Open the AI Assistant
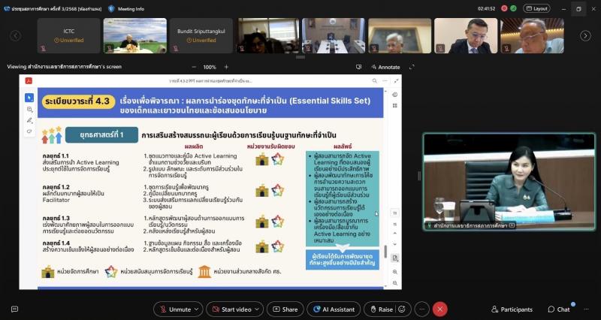The height and width of the screenshot is (320, 601). point(334,309)
